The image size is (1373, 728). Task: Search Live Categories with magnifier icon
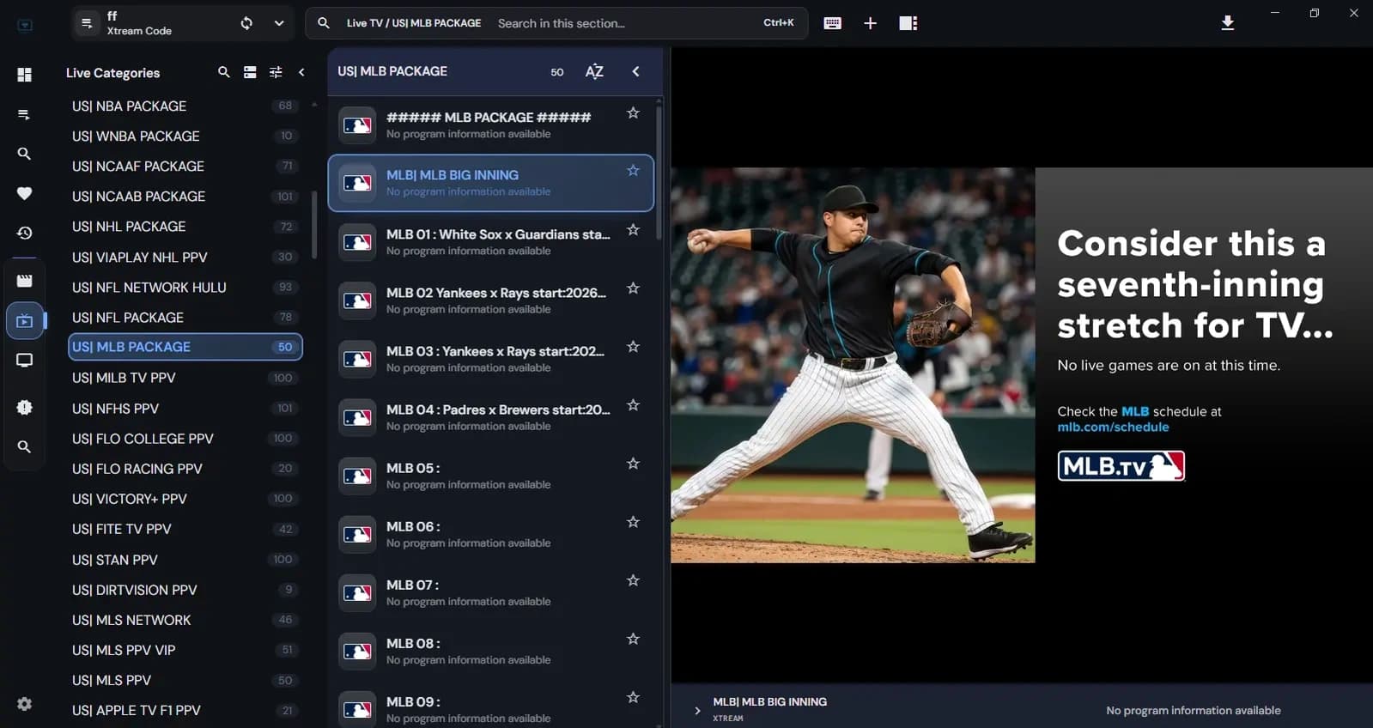pyautogui.click(x=224, y=72)
